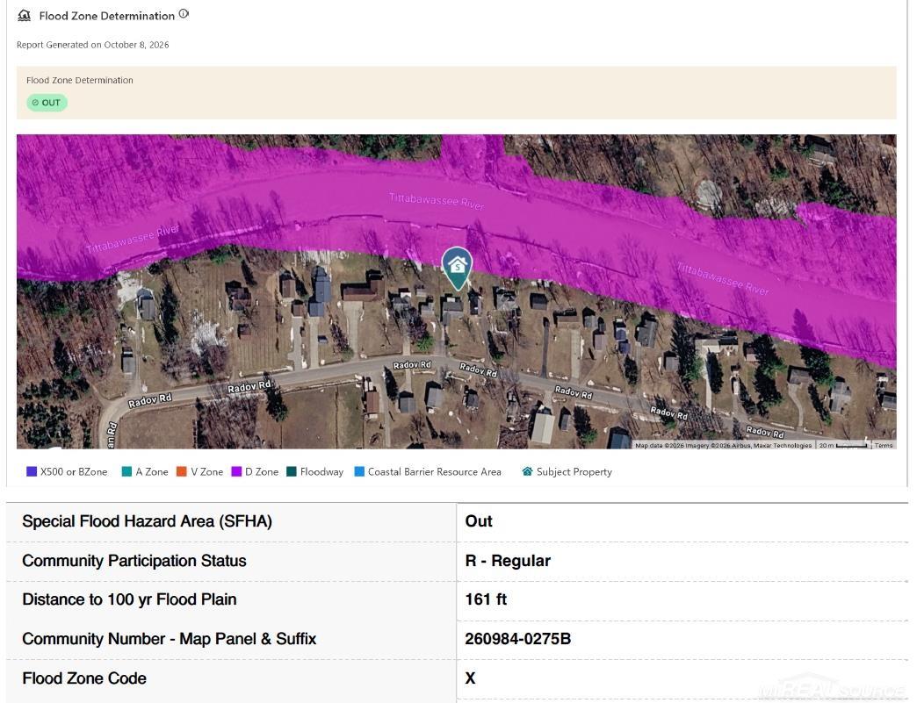Click the Floodway legend color square
Image resolution: width=917 pixels, height=703 pixels.
(x=292, y=471)
